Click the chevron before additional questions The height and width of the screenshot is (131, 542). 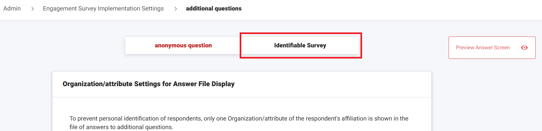(175, 9)
